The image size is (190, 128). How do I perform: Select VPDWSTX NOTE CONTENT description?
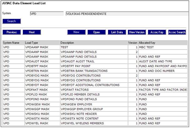pos(94,119)
